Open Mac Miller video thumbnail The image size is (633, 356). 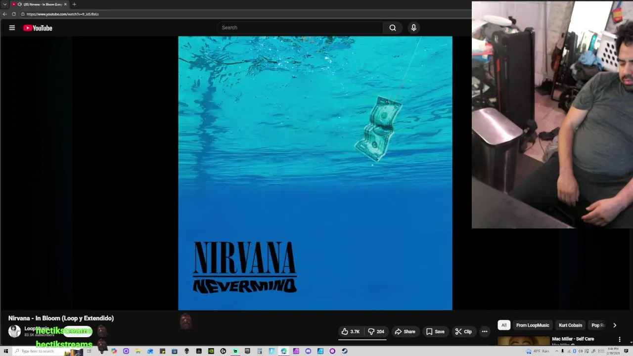[523, 341]
